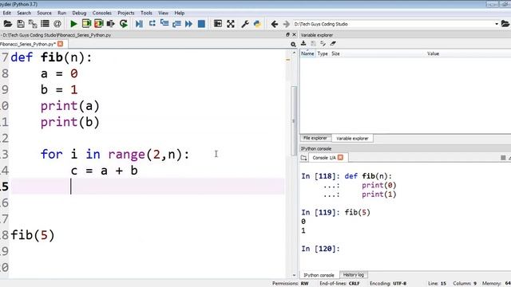511x287 pixels.
Task: Interrupt kernel with the console stop square
Action: (503, 158)
